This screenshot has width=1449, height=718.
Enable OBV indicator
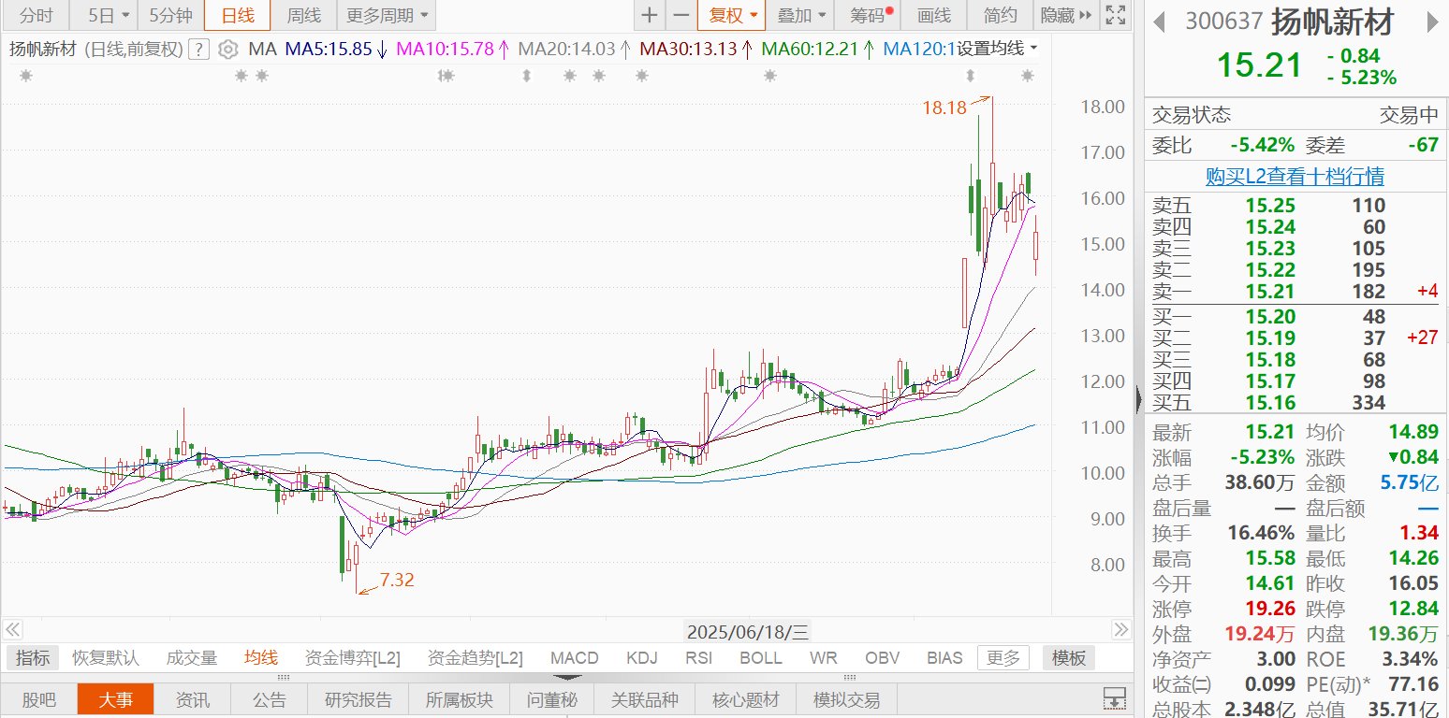tap(882, 658)
